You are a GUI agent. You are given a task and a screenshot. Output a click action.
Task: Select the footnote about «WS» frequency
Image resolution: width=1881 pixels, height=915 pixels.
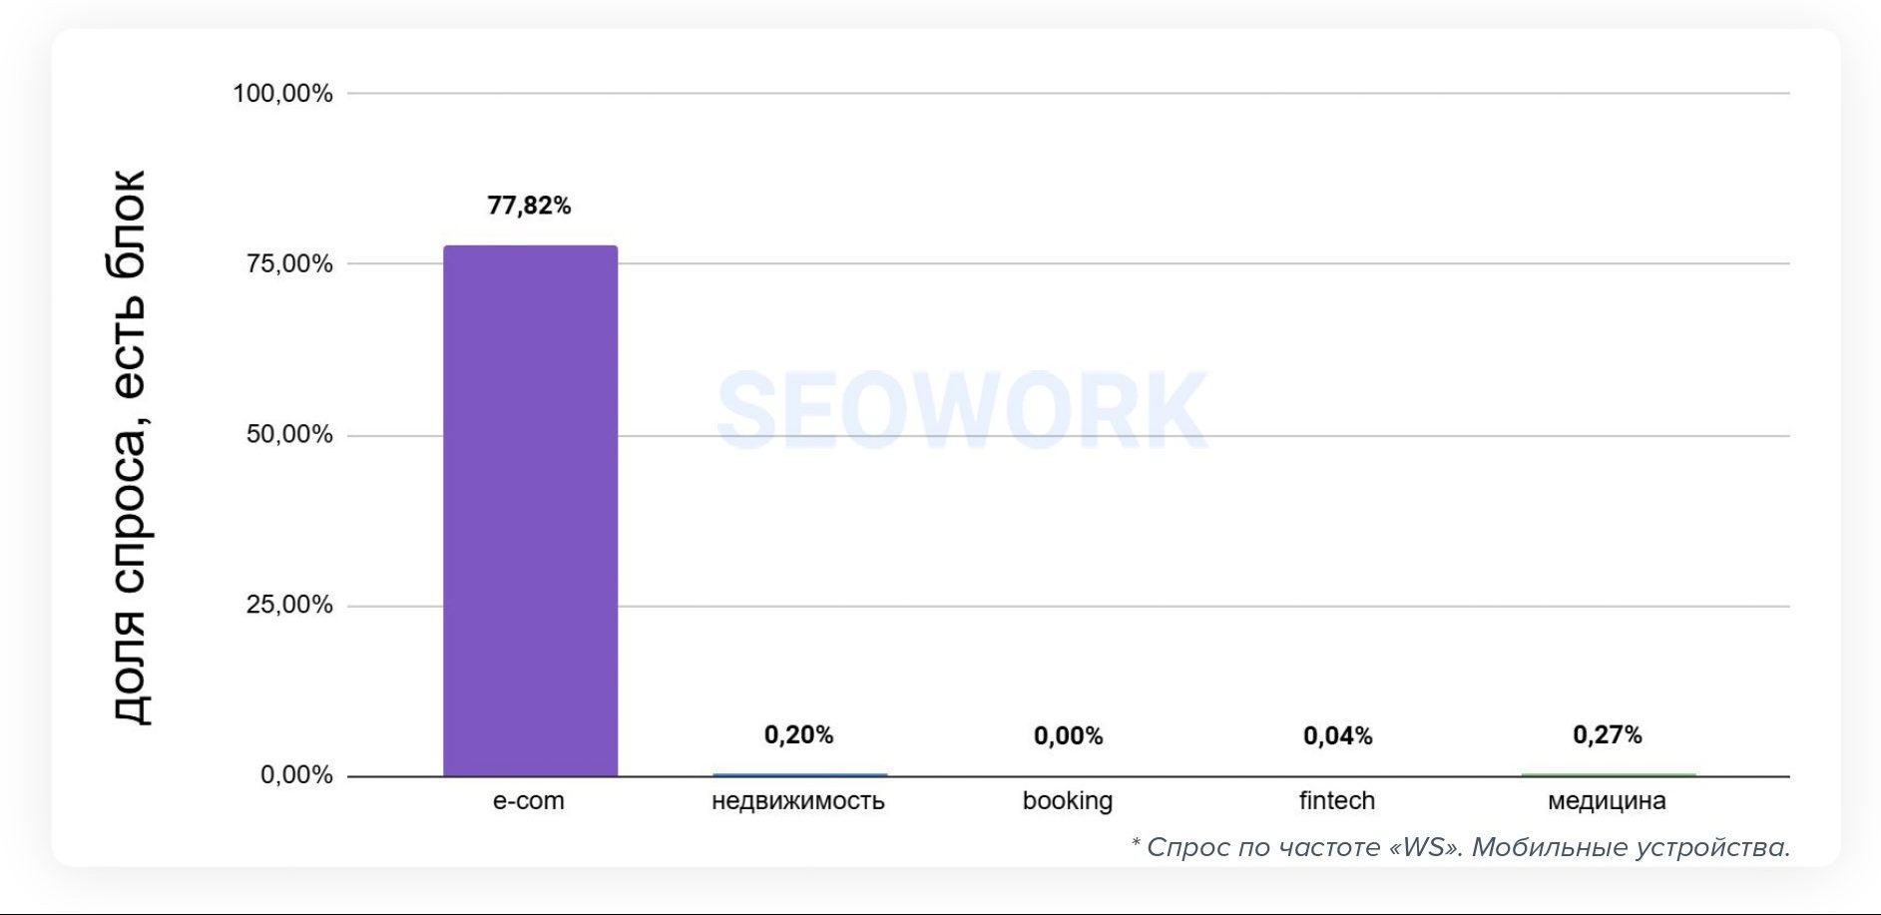(1460, 847)
